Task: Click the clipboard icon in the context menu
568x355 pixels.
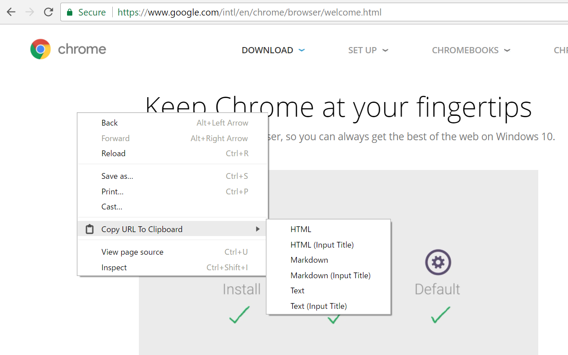Action: pyautogui.click(x=90, y=229)
